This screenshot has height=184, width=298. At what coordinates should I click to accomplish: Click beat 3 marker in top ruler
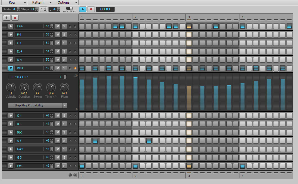tap(189, 17)
